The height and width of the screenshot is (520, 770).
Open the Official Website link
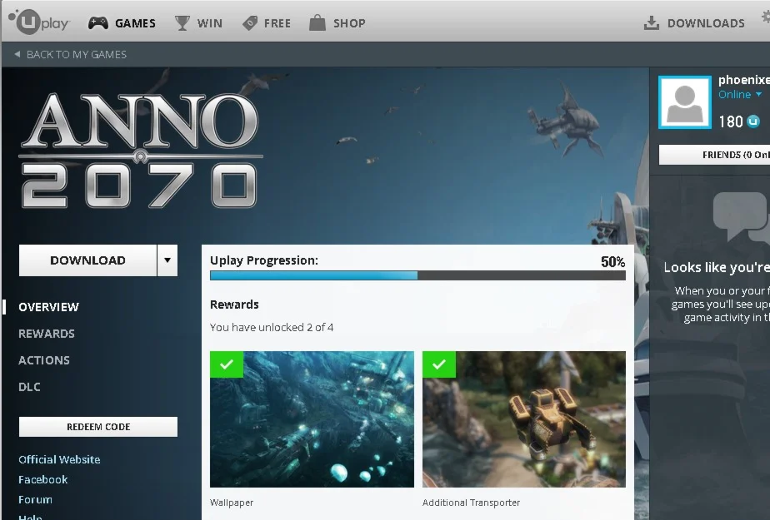[x=59, y=460]
